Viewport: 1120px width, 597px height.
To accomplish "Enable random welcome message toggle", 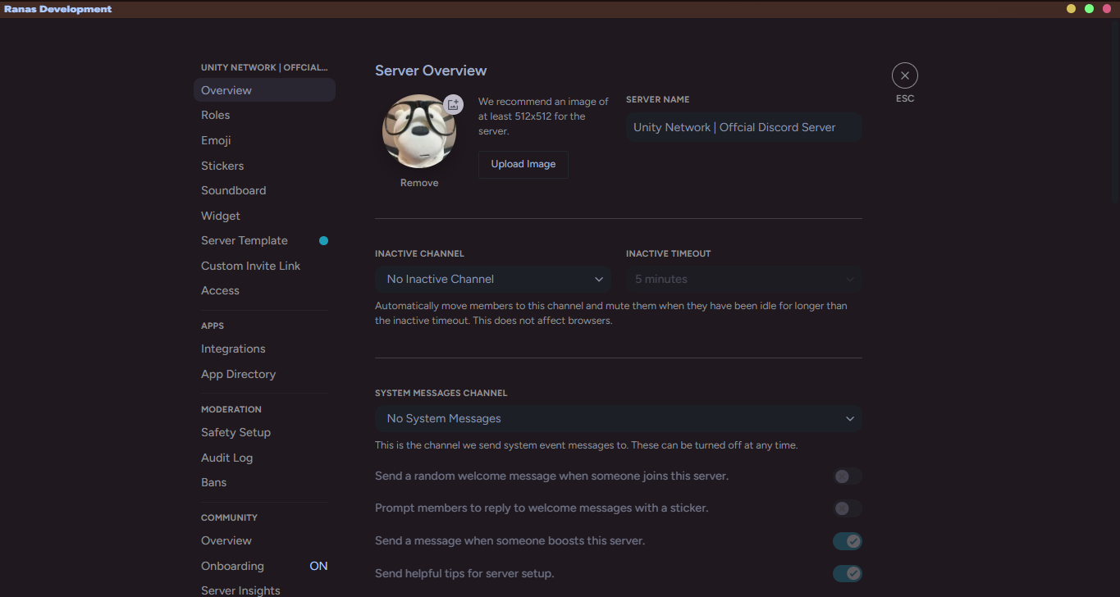I will [x=848, y=476].
